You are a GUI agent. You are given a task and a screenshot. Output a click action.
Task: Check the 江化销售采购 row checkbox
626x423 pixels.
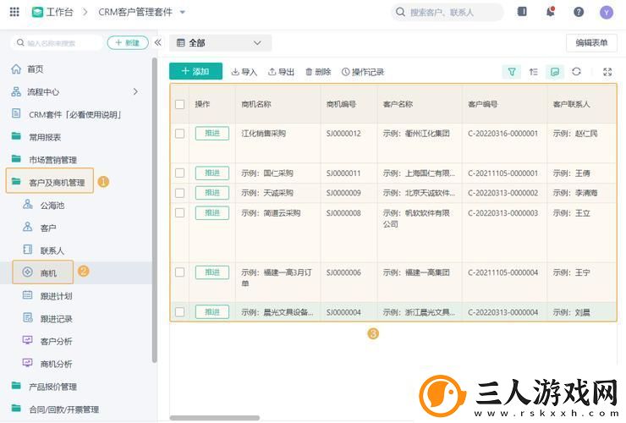point(179,134)
